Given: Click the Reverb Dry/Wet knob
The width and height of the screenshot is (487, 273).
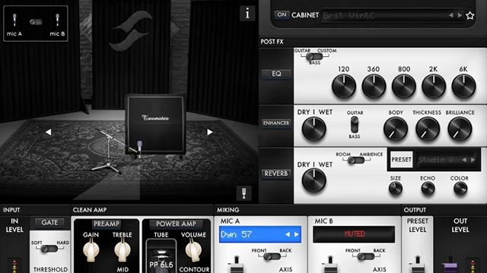Looking at the screenshot, I should pos(314,180).
